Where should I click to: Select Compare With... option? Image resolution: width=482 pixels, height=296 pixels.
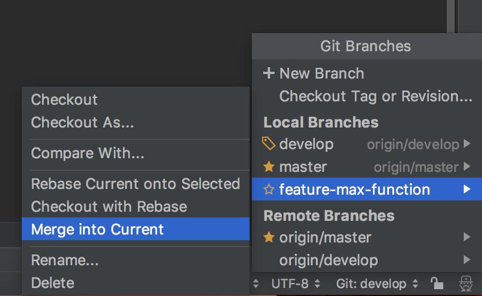click(x=136, y=153)
